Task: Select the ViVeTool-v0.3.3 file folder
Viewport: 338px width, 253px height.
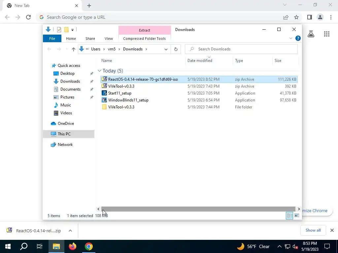Action: click(x=199, y=107)
